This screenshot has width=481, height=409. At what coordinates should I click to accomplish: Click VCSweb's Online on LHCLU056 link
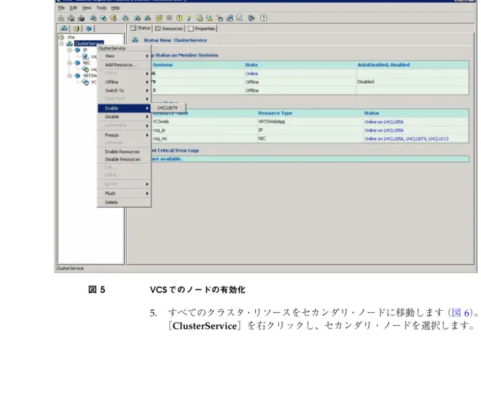(x=384, y=122)
